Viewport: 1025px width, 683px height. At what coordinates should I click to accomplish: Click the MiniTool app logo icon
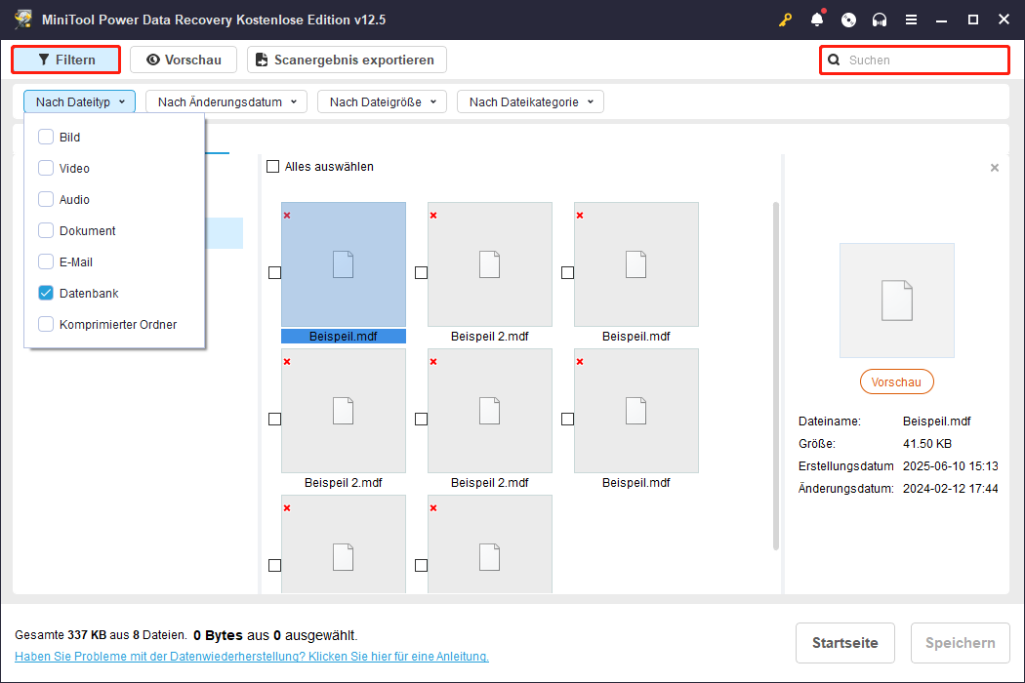tap(23, 19)
